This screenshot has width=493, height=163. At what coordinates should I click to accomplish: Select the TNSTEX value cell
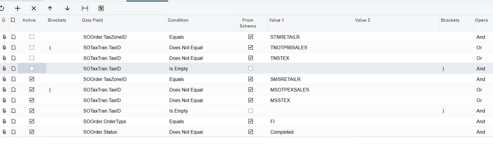point(310,58)
